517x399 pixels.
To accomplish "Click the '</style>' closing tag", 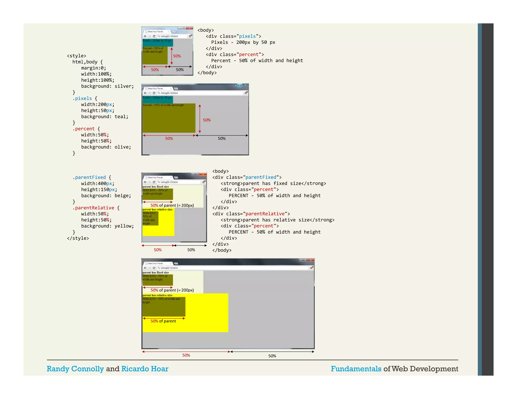I will tap(78, 238).
